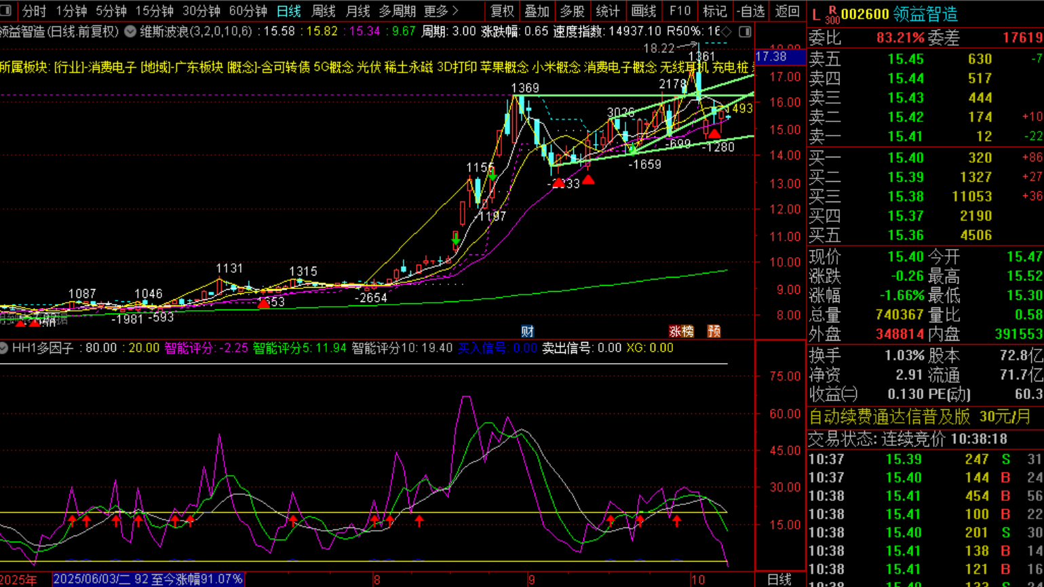1044x587 pixels.
Task: Click the 预 forecast marker icon
Action: 714,331
